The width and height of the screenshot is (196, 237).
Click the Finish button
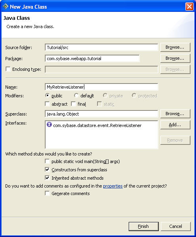click(143, 226)
